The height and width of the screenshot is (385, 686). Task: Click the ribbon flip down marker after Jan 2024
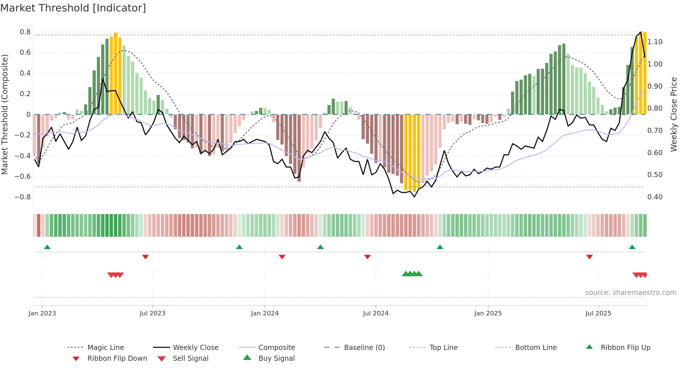click(x=282, y=257)
